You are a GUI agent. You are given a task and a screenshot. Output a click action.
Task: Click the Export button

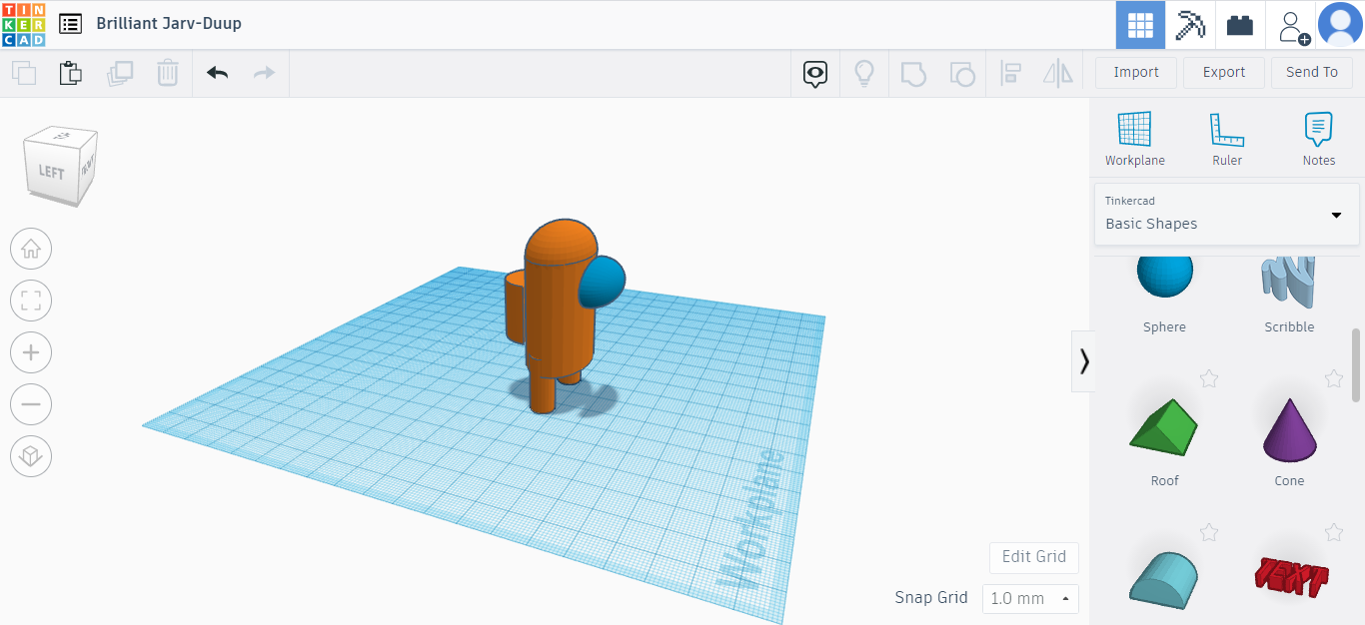1224,72
